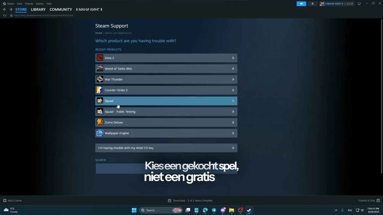Expand the World of Tanks Blitz arrow
This screenshot has width=383, height=215.
[x=233, y=69]
